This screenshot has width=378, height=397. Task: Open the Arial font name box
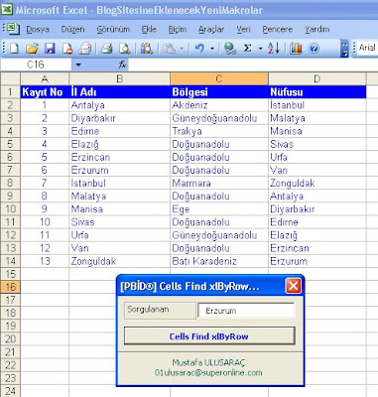367,48
